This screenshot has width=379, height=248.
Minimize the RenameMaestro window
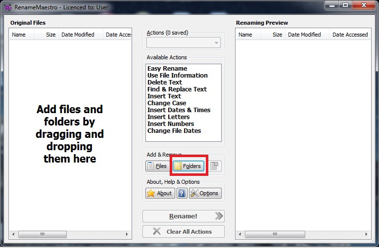click(332, 5)
